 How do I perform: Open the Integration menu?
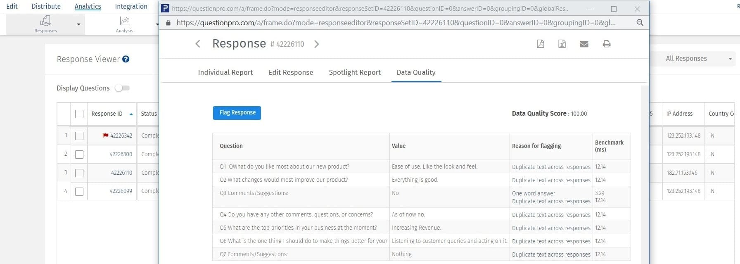pos(131,6)
